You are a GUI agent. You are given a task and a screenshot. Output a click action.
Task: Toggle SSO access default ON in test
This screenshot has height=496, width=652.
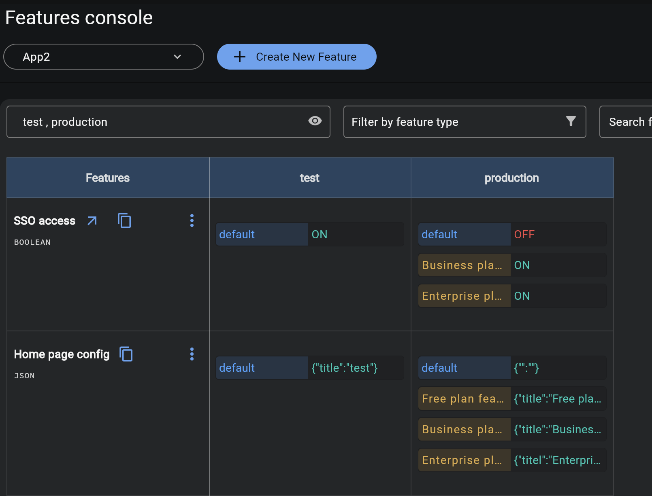pos(320,234)
